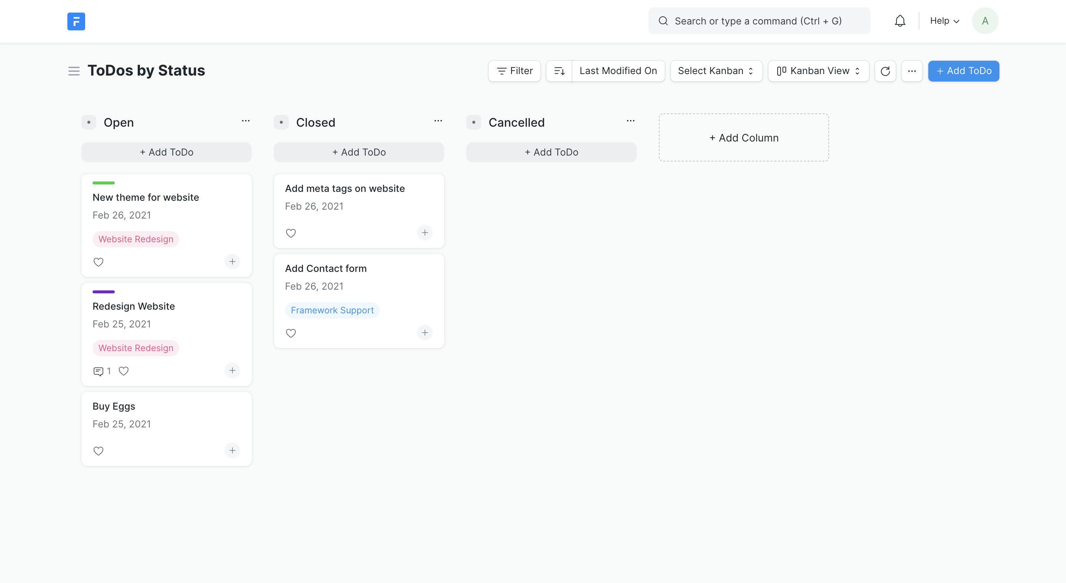
Task: Open the Kanban View switcher
Action: click(x=818, y=71)
